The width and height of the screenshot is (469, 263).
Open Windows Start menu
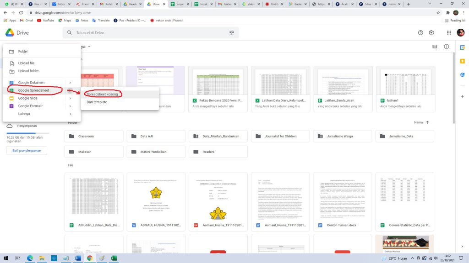tap(5, 258)
